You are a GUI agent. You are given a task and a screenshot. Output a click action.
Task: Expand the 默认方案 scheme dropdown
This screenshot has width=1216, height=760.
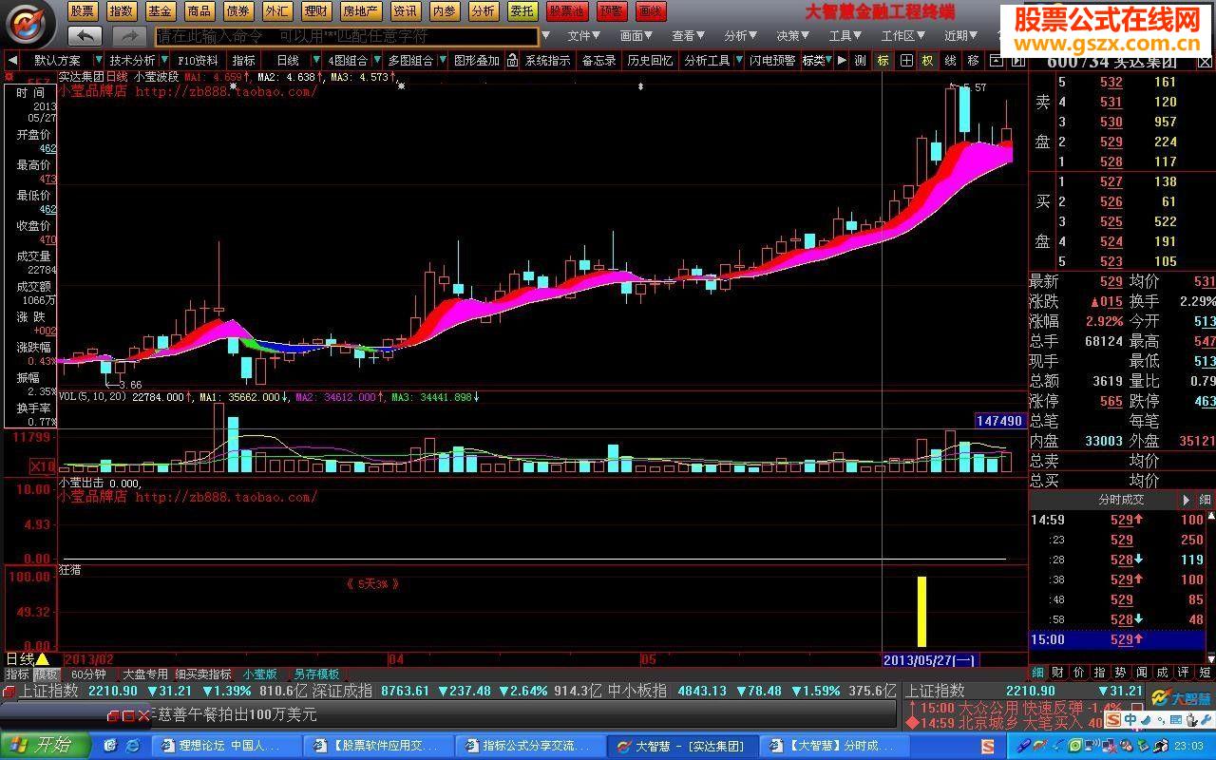98,60
